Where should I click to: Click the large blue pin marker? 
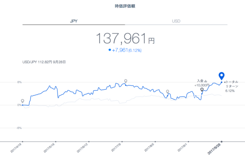(221, 76)
